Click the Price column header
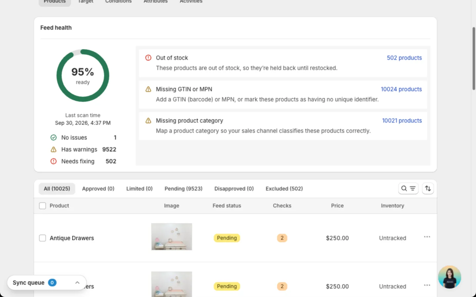 pyautogui.click(x=337, y=206)
